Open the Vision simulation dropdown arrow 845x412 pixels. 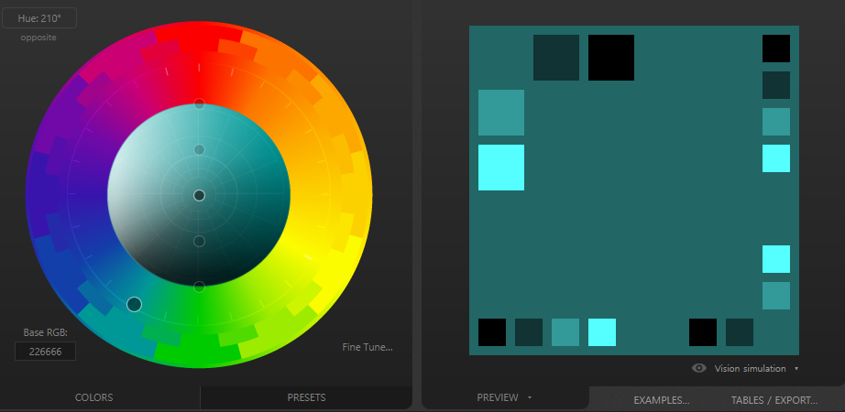tap(796, 369)
